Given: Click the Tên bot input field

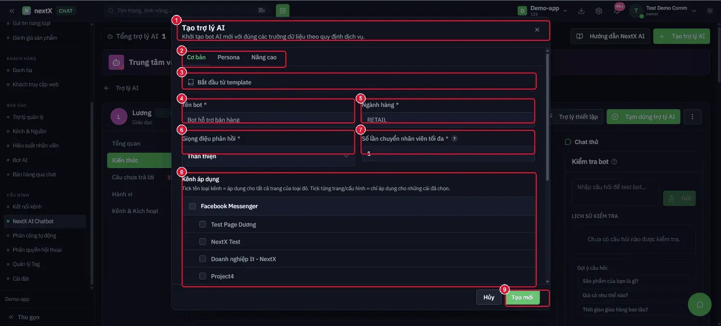Looking at the screenshot, I should tap(268, 119).
